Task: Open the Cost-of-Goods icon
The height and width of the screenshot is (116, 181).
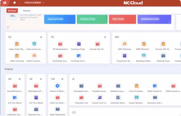Action: 137,86
